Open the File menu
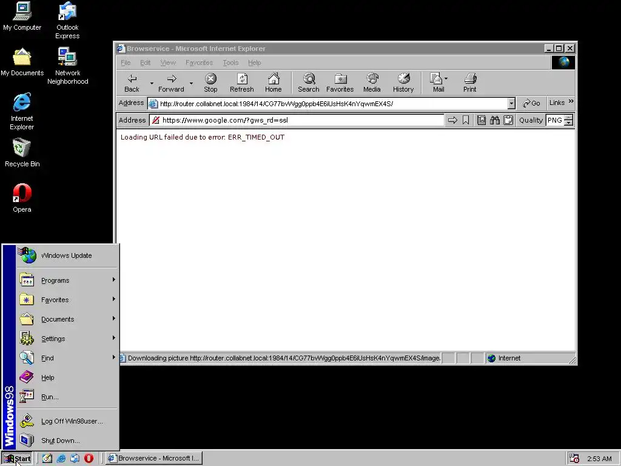 pos(126,62)
